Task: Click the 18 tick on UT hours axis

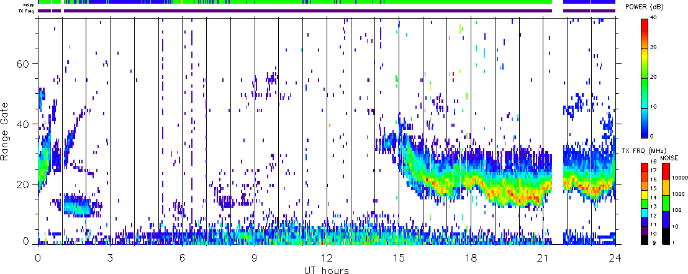Action: click(471, 257)
